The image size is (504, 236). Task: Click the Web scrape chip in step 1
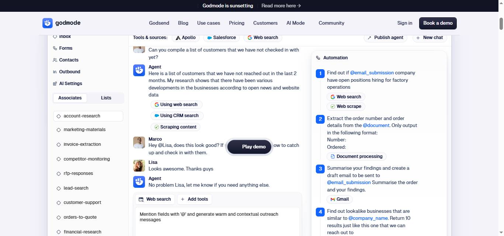click(x=346, y=106)
